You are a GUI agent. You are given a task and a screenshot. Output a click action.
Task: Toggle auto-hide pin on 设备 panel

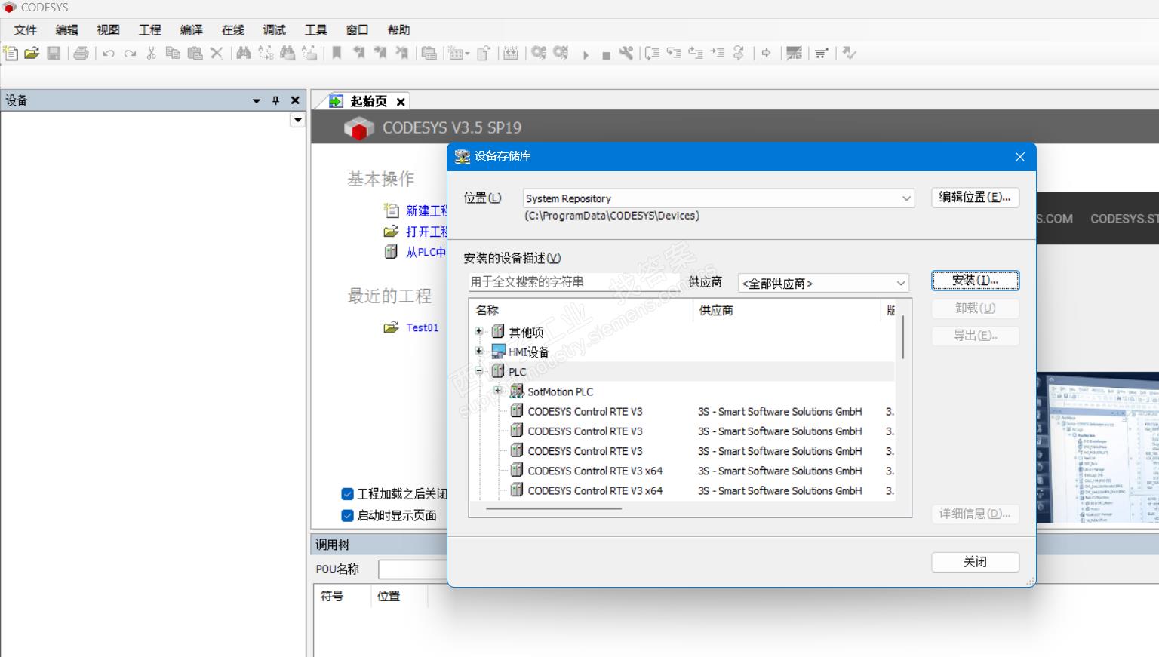click(276, 100)
